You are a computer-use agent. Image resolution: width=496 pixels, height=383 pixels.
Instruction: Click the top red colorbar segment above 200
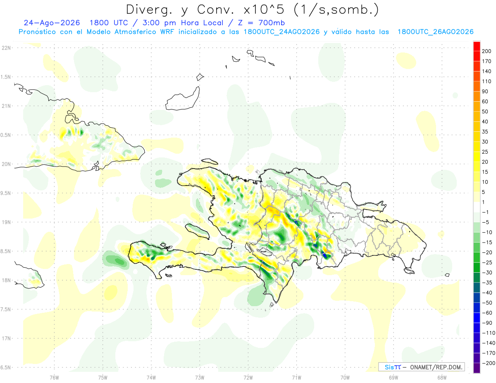click(x=477, y=46)
